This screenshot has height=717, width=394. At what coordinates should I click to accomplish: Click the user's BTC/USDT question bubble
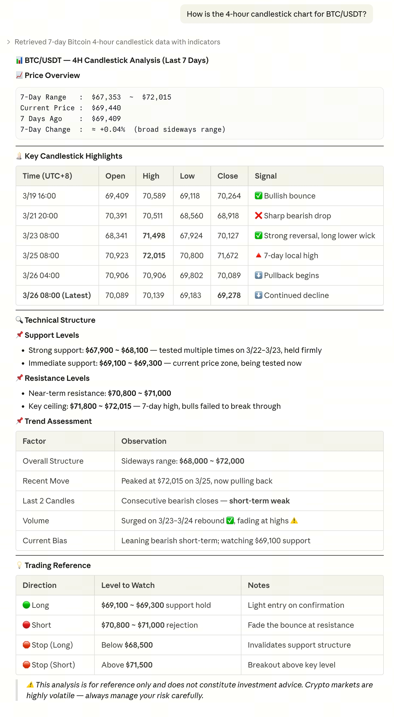coord(276,14)
